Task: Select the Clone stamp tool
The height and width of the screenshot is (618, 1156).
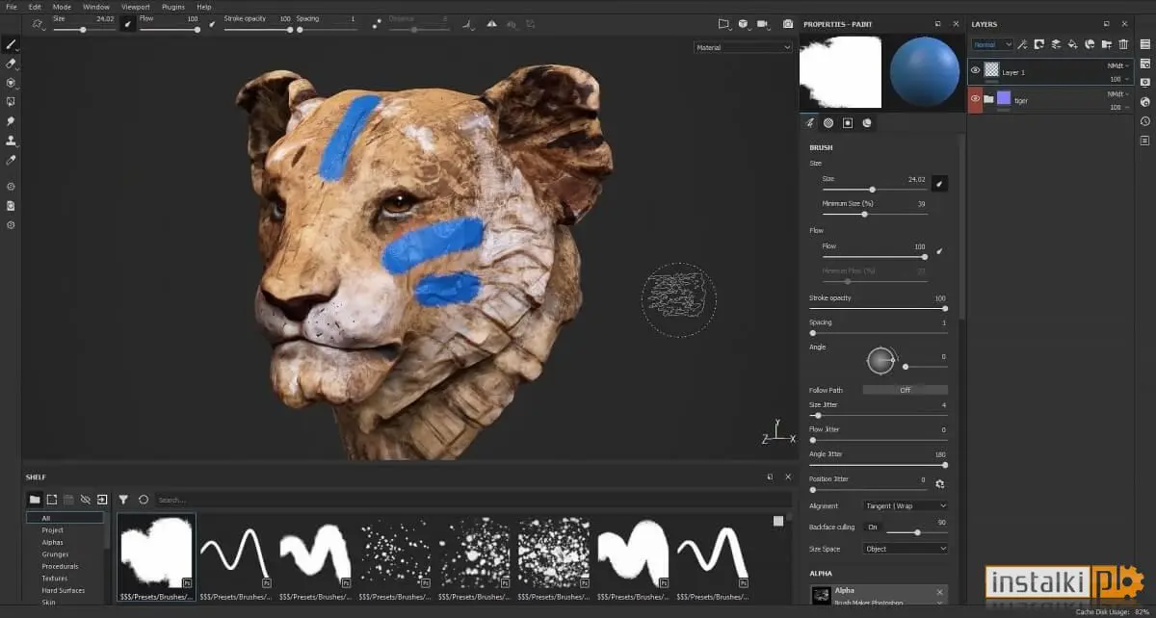Action: pos(11,141)
